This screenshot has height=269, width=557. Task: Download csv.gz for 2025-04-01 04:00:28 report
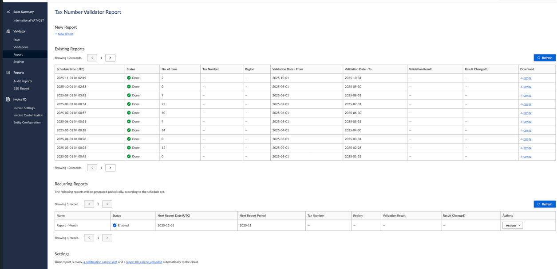(x=527, y=139)
